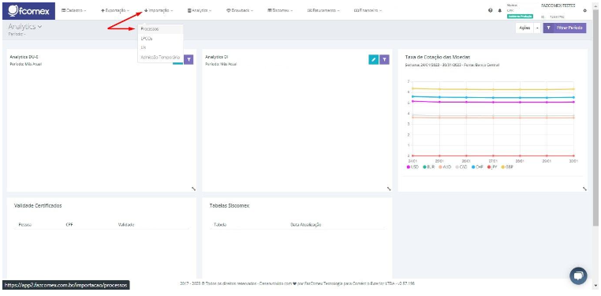Screen dimensions: 601x296
Task: Toggle the JPY series in chart legend
Action: tap(492, 167)
